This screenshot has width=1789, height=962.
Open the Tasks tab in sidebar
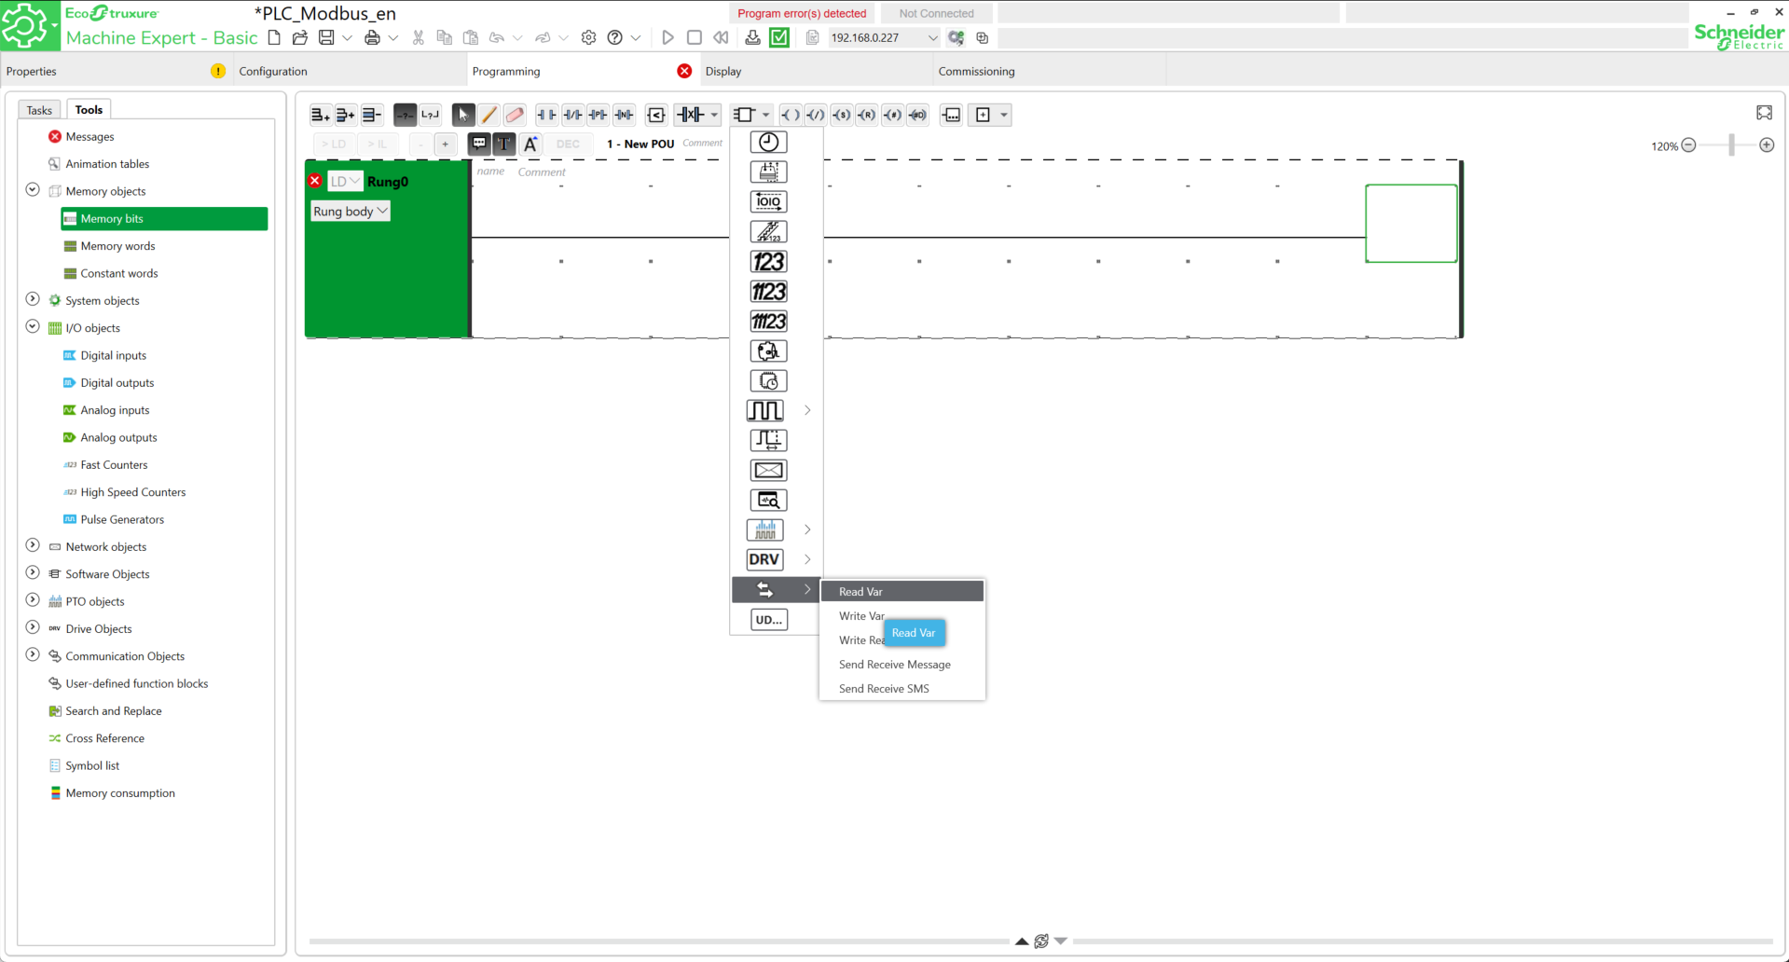[x=39, y=110]
